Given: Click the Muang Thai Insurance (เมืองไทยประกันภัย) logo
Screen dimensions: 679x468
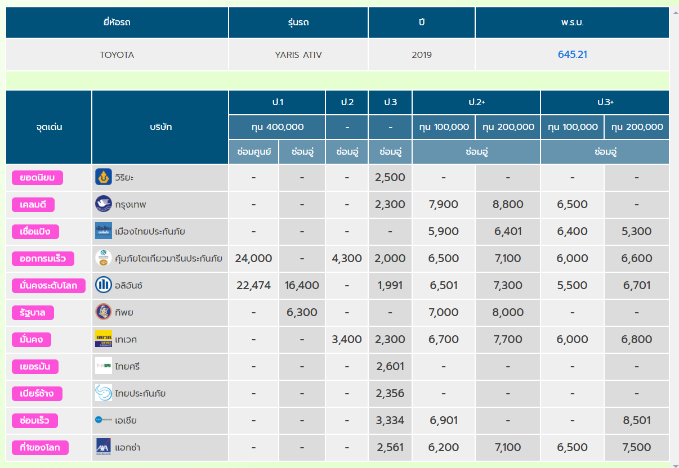Looking at the screenshot, I should coord(104,231).
